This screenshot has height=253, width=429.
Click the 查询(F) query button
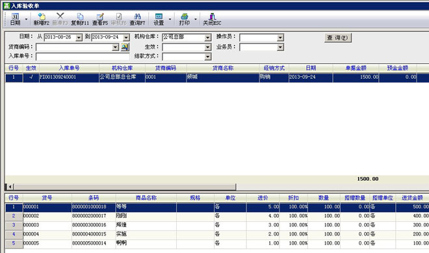338,38
